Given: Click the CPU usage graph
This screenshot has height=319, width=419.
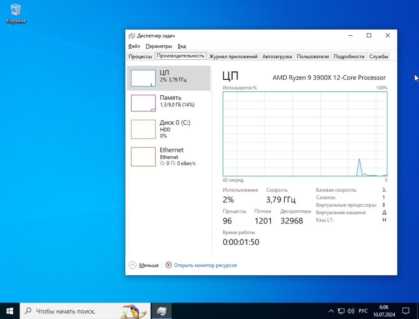Looking at the screenshot, I should coord(305,134).
